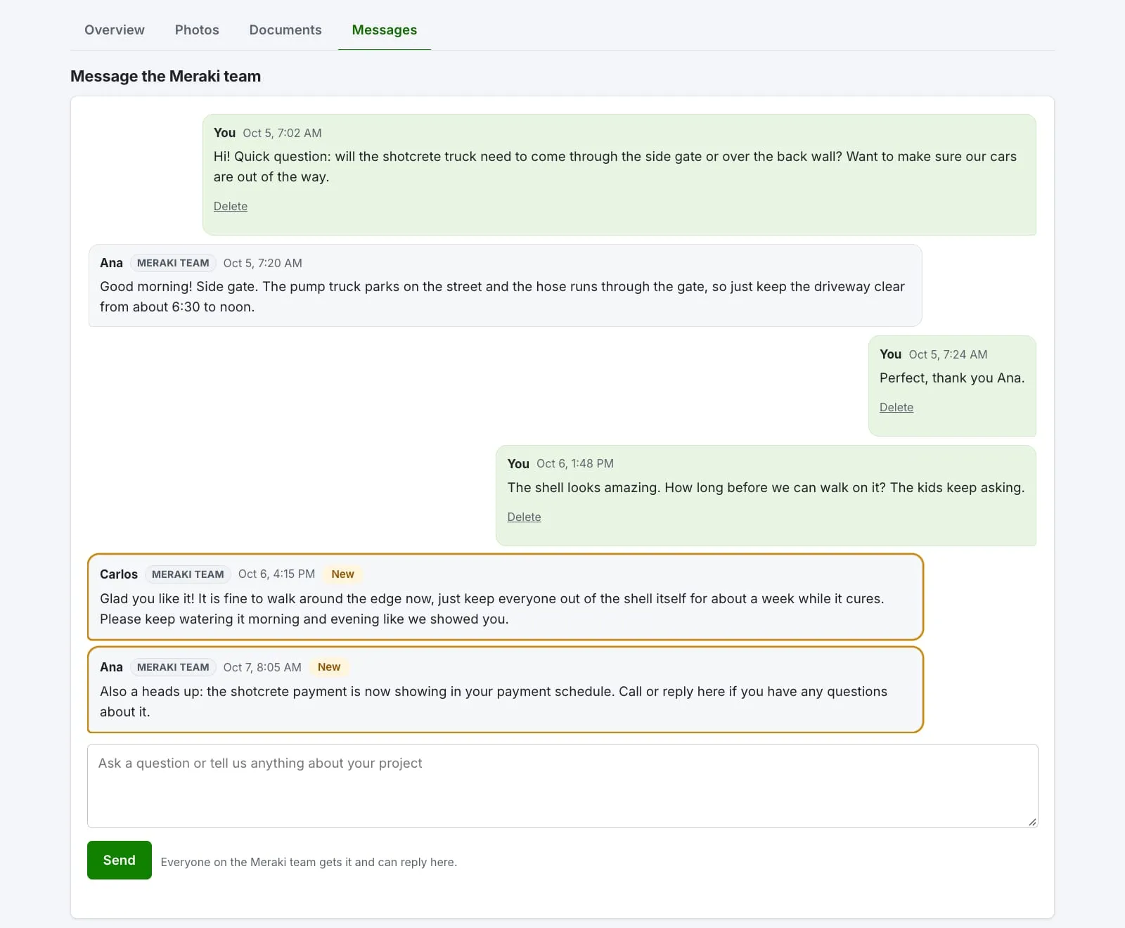
Task: Click the "Message the Meraki team" heading
Action: click(x=165, y=76)
